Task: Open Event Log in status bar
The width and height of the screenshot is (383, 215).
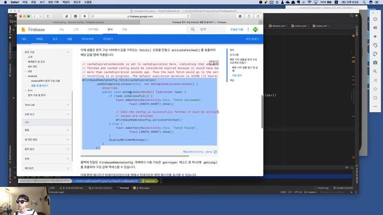Action: coord(322,188)
